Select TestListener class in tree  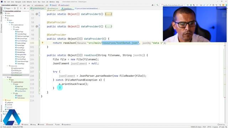[21, 98]
